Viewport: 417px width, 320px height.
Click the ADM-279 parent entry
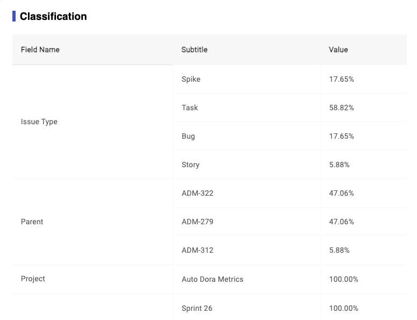click(197, 222)
